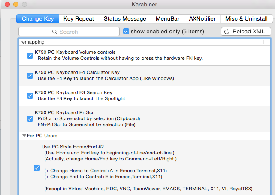Disable K750 PC Keyboard Volume controls
The width and height of the screenshot is (275, 195).
(x=30, y=56)
